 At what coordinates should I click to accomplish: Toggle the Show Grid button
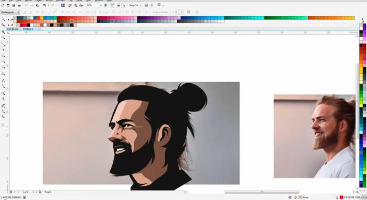[118, 5]
